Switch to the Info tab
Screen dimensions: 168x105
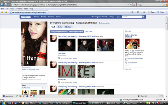coord(60,27)
